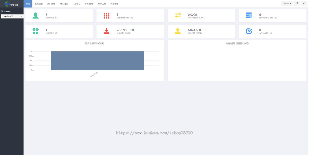Open the 内容管理 menu

coord(114,4)
